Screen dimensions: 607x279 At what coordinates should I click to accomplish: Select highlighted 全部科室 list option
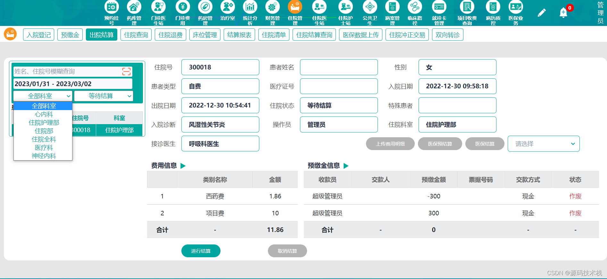(x=44, y=106)
